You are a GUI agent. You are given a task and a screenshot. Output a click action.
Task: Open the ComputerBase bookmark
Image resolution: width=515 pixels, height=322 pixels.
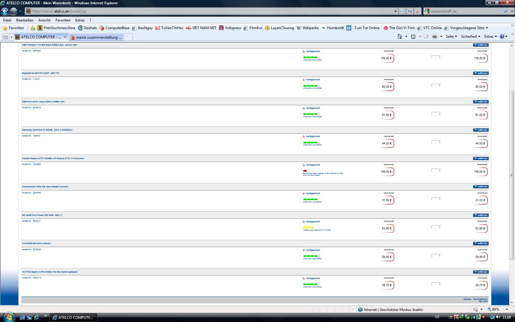(114, 28)
